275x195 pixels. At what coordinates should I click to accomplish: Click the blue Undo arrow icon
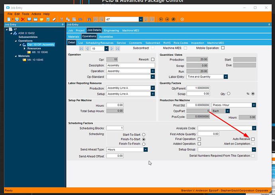tap(81, 19)
